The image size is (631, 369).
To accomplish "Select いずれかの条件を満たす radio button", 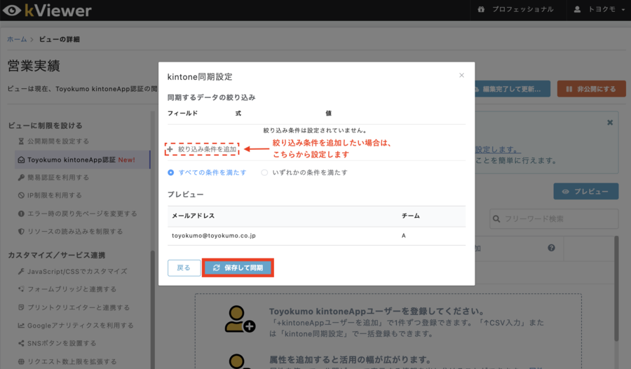I will tap(264, 172).
